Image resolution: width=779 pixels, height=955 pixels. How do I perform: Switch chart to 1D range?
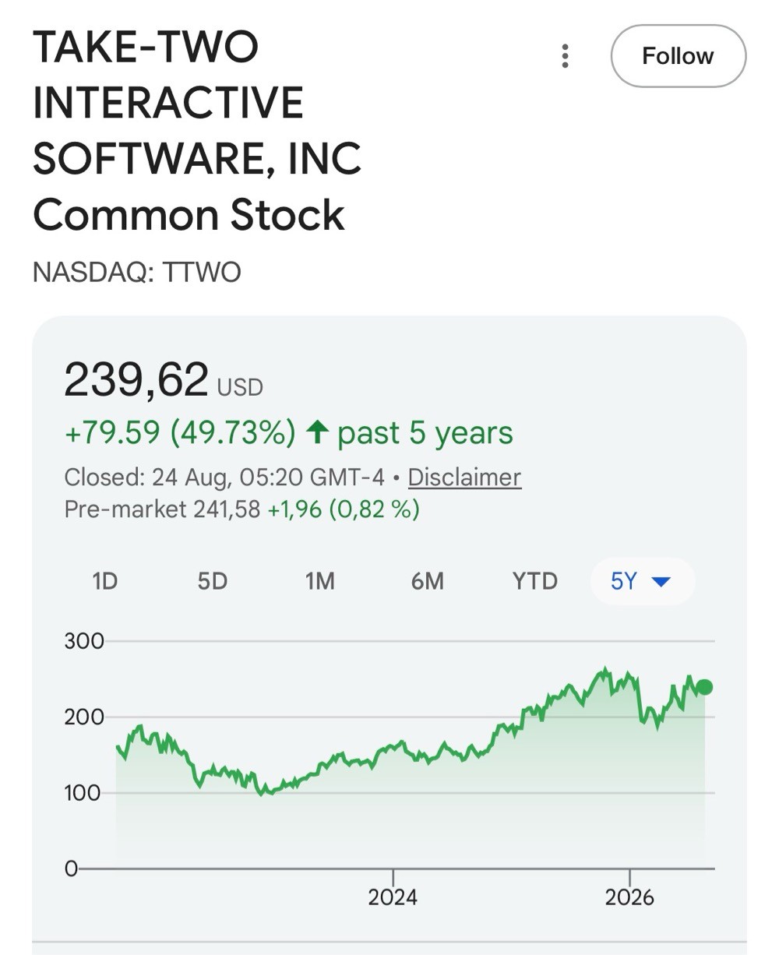[x=104, y=581]
